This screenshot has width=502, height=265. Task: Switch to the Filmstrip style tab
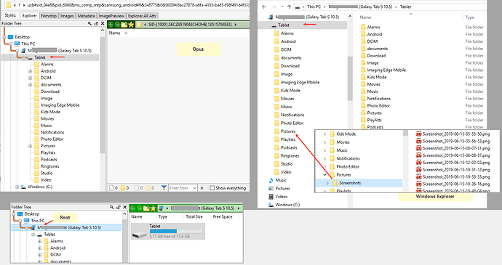[x=49, y=16]
